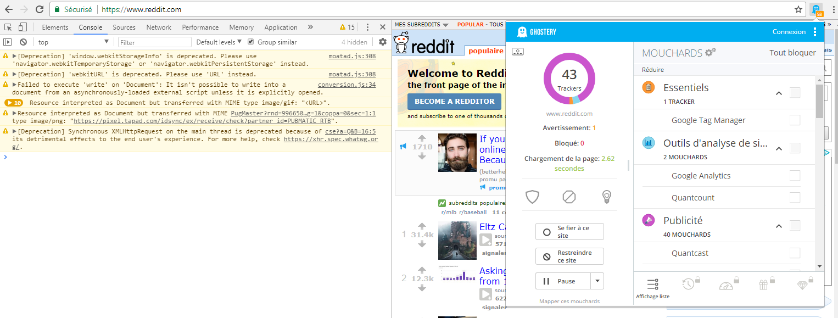Block Google Tag Manager checkbox
Image resolution: width=838 pixels, height=318 pixels.
[795, 120]
